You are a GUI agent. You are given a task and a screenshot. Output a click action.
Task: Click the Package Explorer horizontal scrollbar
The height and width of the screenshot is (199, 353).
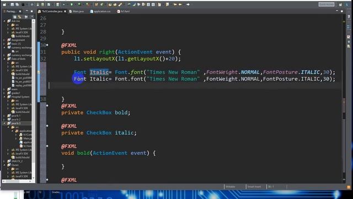(17, 181)
